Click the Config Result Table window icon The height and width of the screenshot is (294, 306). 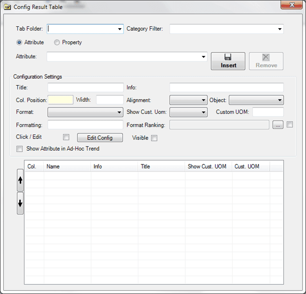(x=7, y=7)
